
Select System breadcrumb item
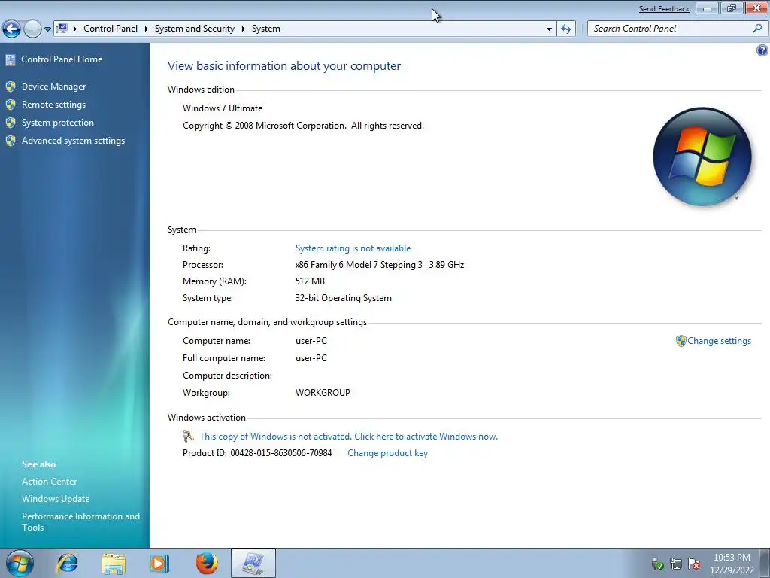pyautogui.click(x=265, y=29)
